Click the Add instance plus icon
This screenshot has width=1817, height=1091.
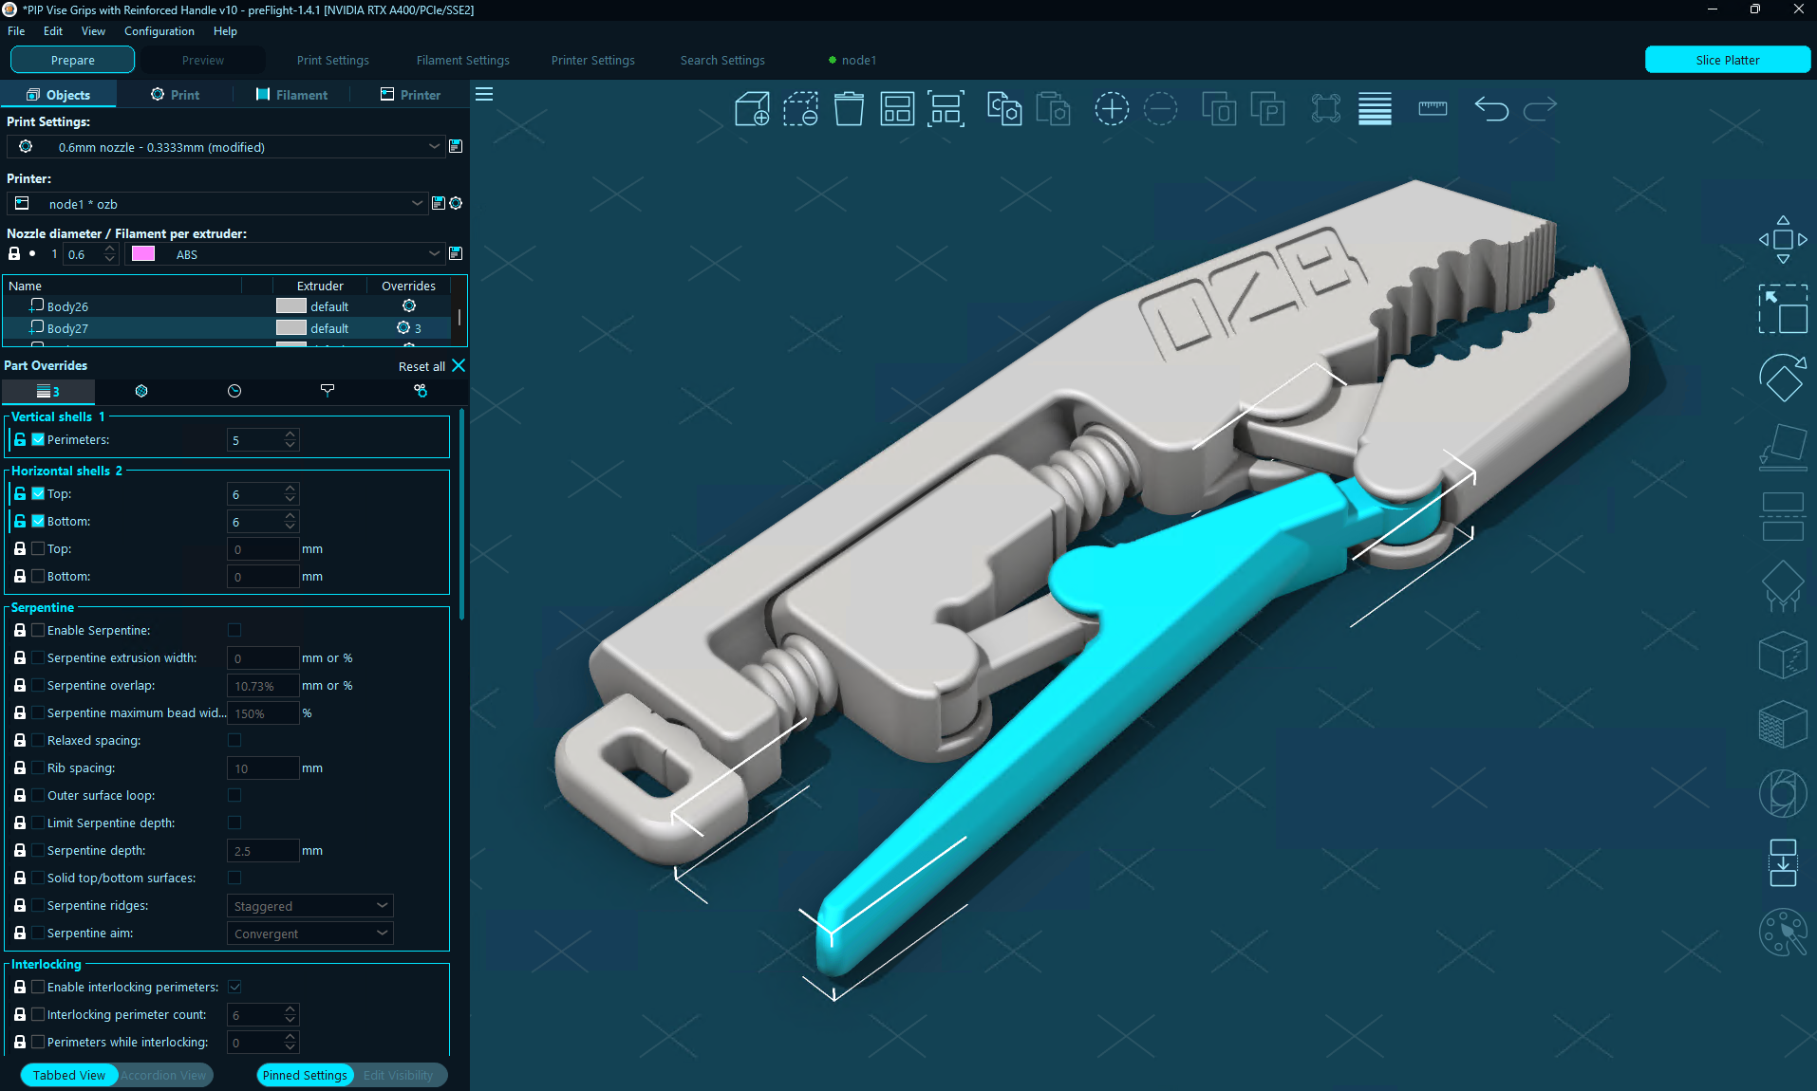(x=1112, y=109)
